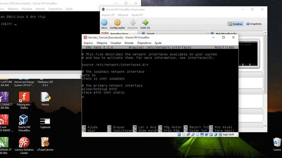282x158 pixels.
Task: Open Entrada menu in Servidor_Tomcat window
Action: point(129,43)
